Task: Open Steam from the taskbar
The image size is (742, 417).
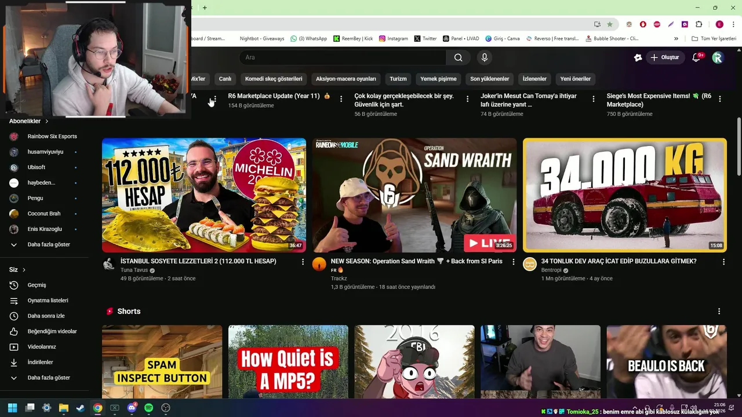Action: [x=81, y=408]
